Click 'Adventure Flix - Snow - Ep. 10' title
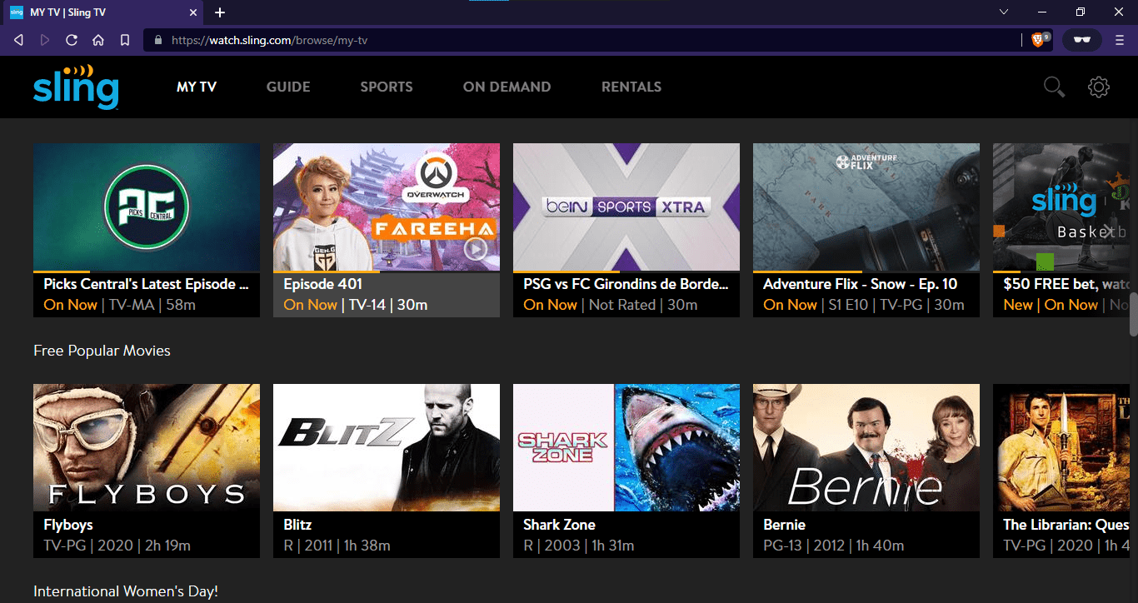This screenshot has width=1138, height=603. click(861, 284)
